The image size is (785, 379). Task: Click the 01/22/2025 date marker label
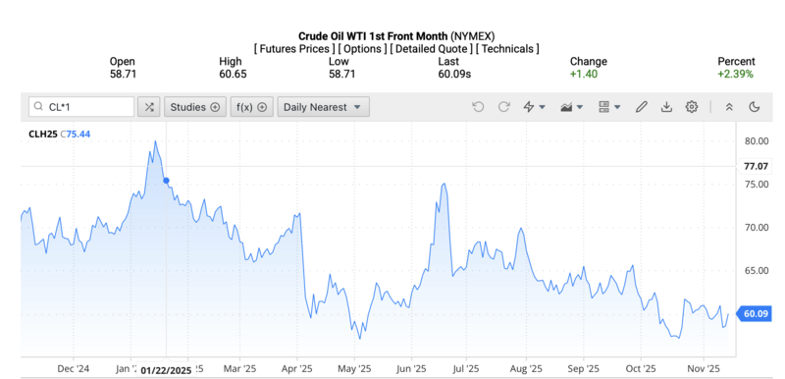click(166, 371)
